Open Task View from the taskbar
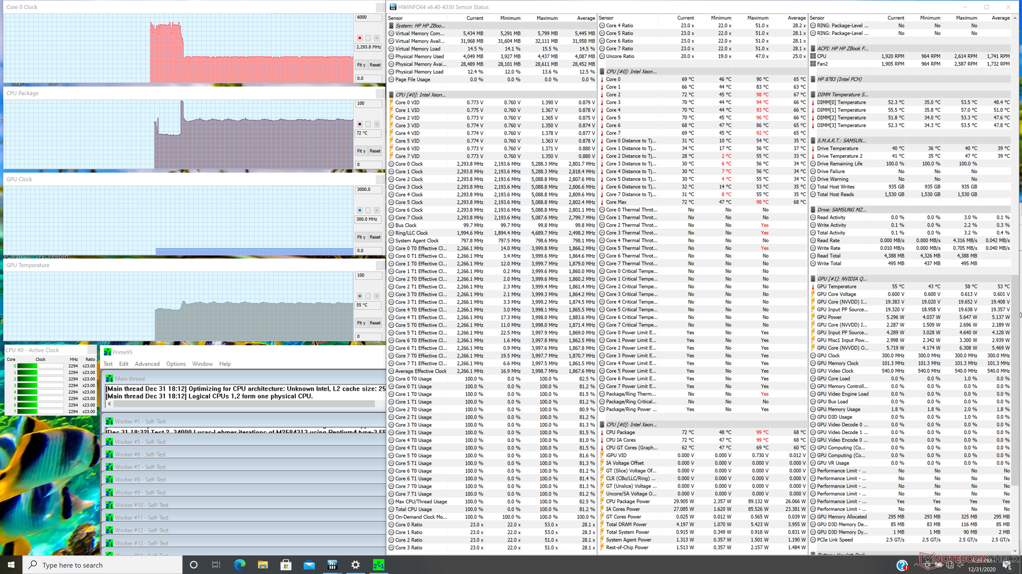 216,565
